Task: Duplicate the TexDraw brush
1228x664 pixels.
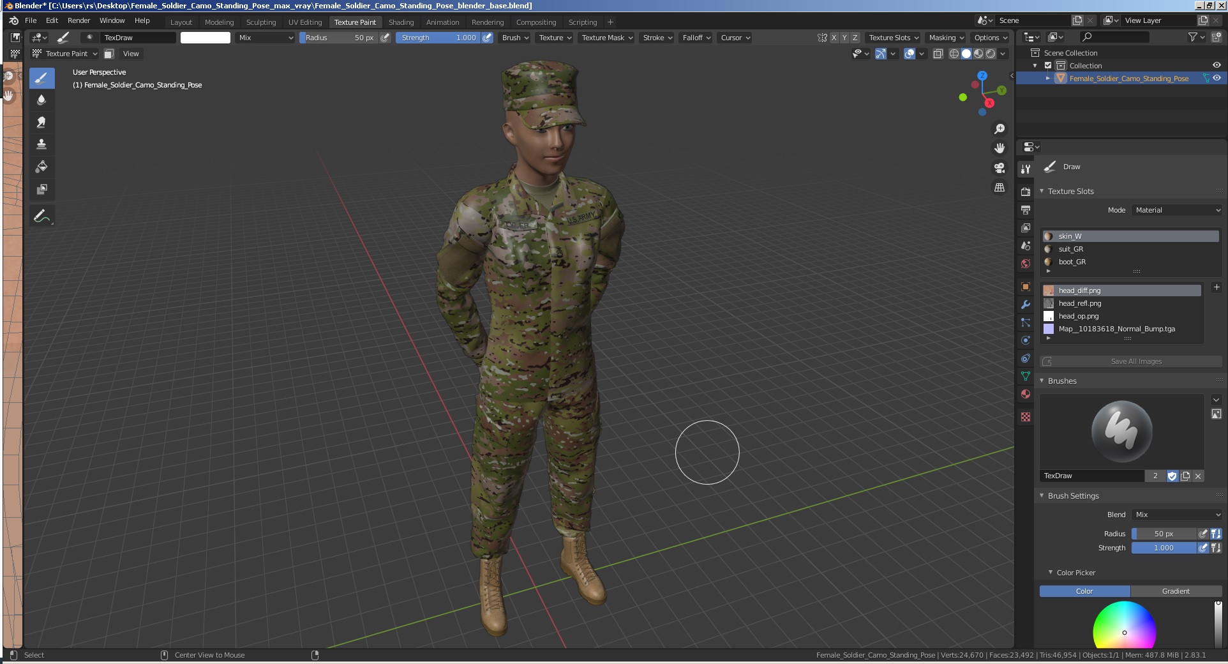Action: (1185, 476)
